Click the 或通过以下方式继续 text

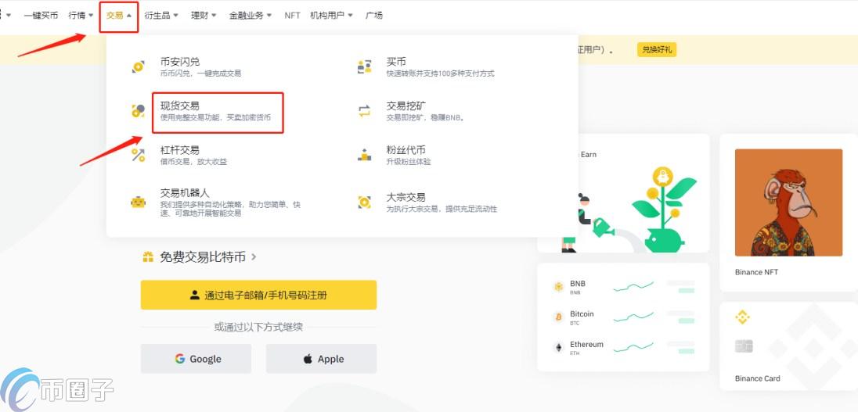[258, 328]
